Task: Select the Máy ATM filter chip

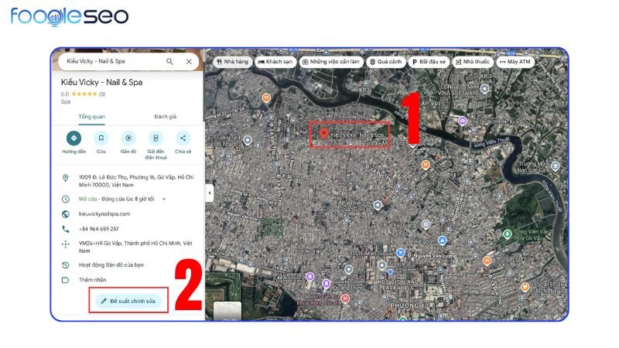Action: point(516,61)
